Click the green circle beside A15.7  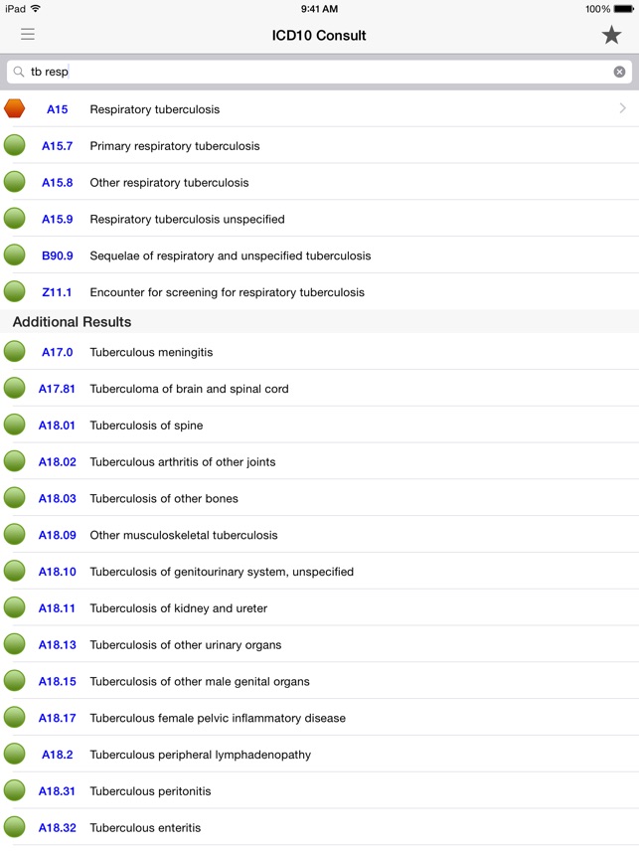[15, 146]
